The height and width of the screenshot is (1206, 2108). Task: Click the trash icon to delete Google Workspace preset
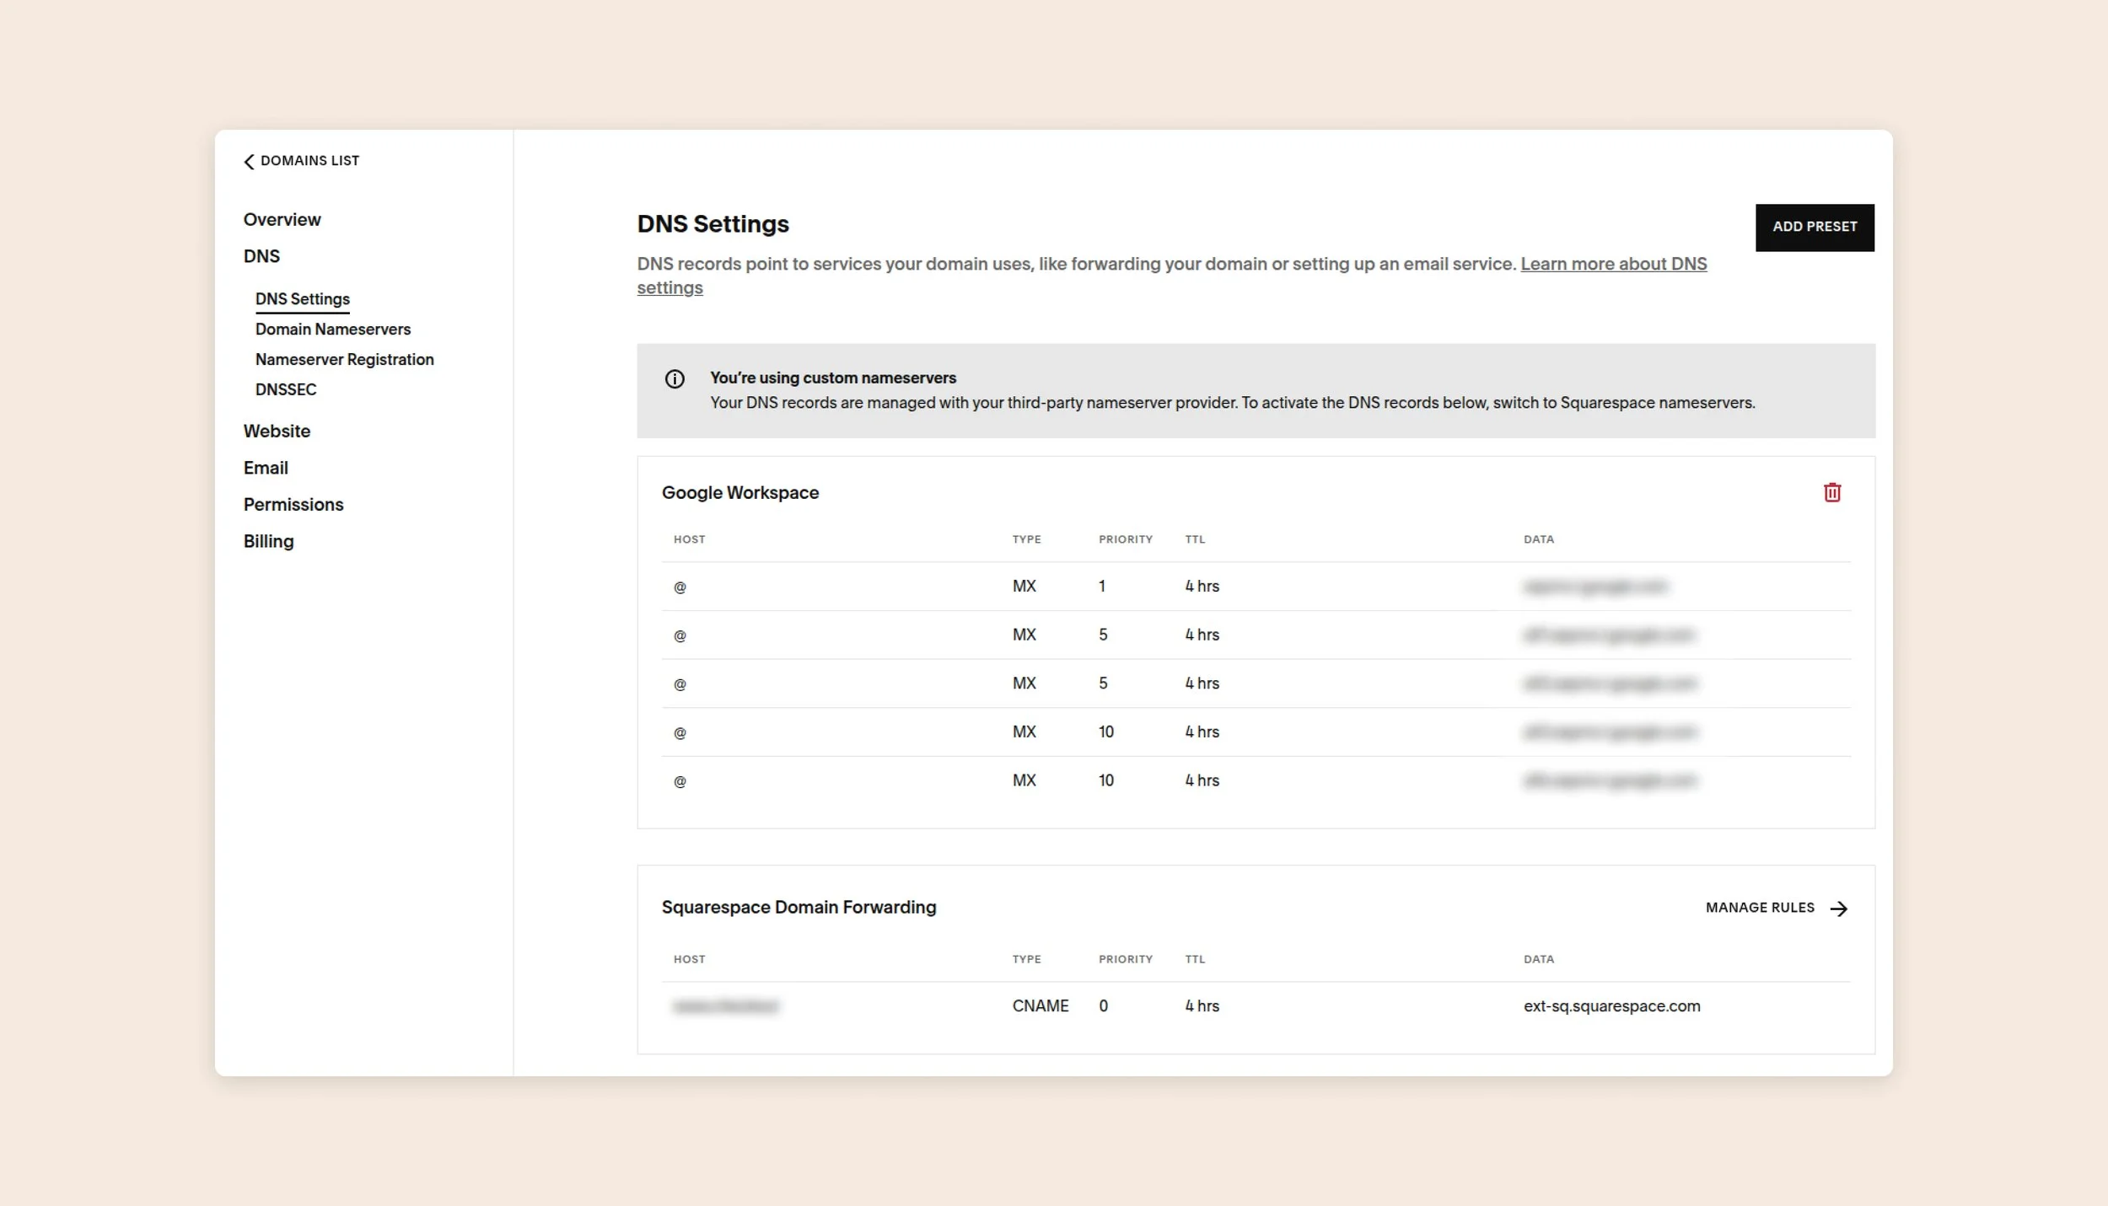pyautogui.click(x=1834, y=492)
